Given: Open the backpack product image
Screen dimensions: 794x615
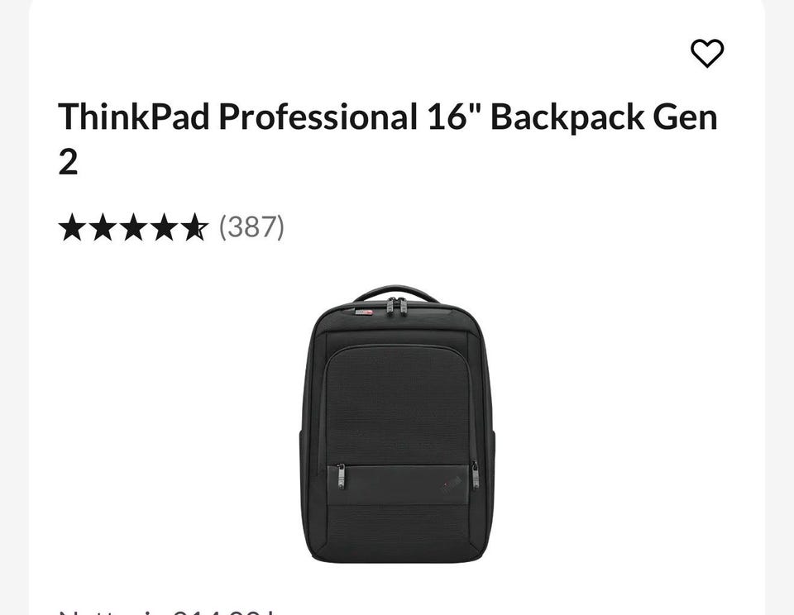Looking at the screenshot, I should [x=397, y=424].
